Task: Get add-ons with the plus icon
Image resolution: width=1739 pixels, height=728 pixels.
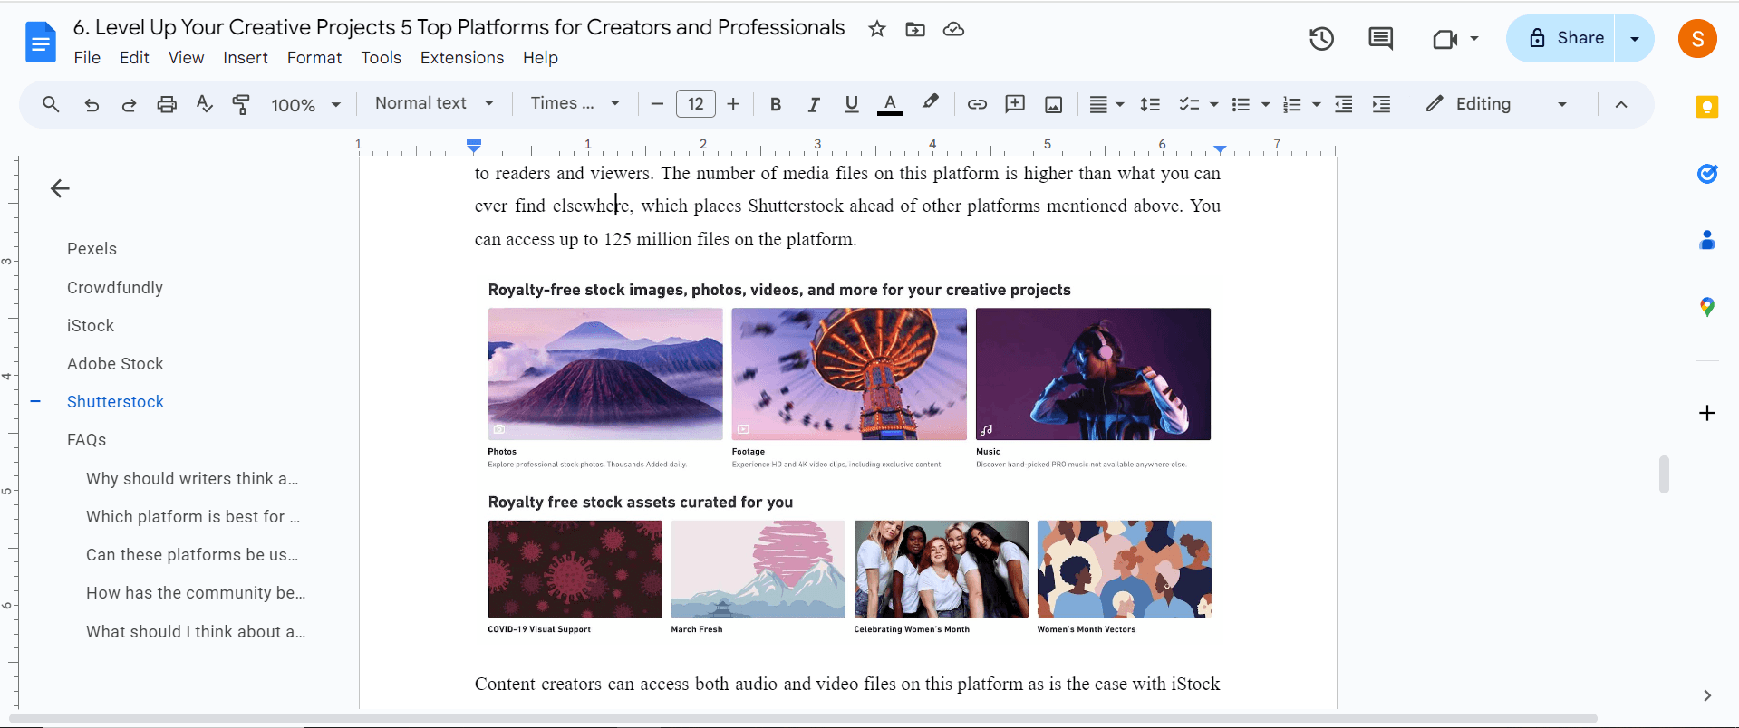Action: coord(1707,413)
